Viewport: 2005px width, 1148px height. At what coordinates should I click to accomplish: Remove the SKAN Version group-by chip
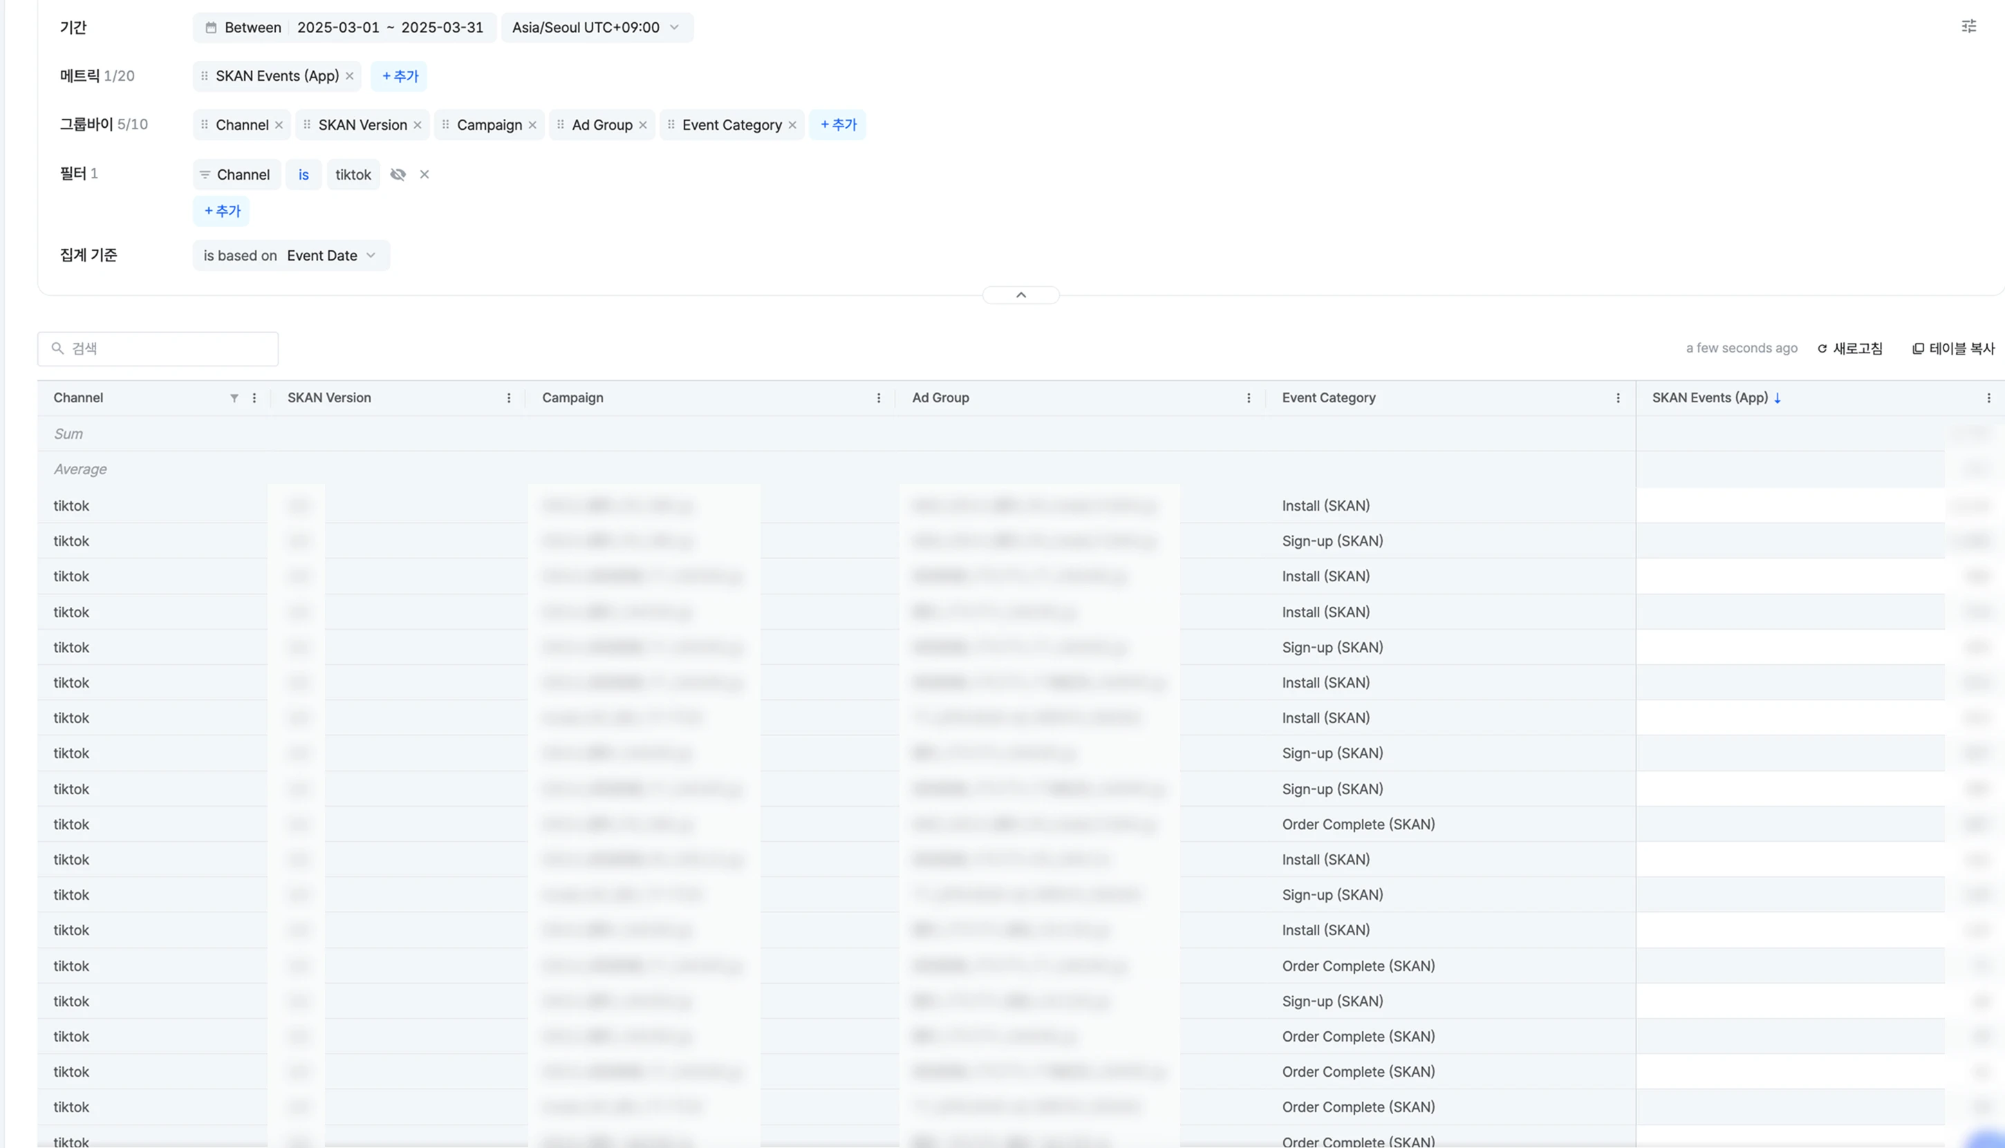(418, 124)
